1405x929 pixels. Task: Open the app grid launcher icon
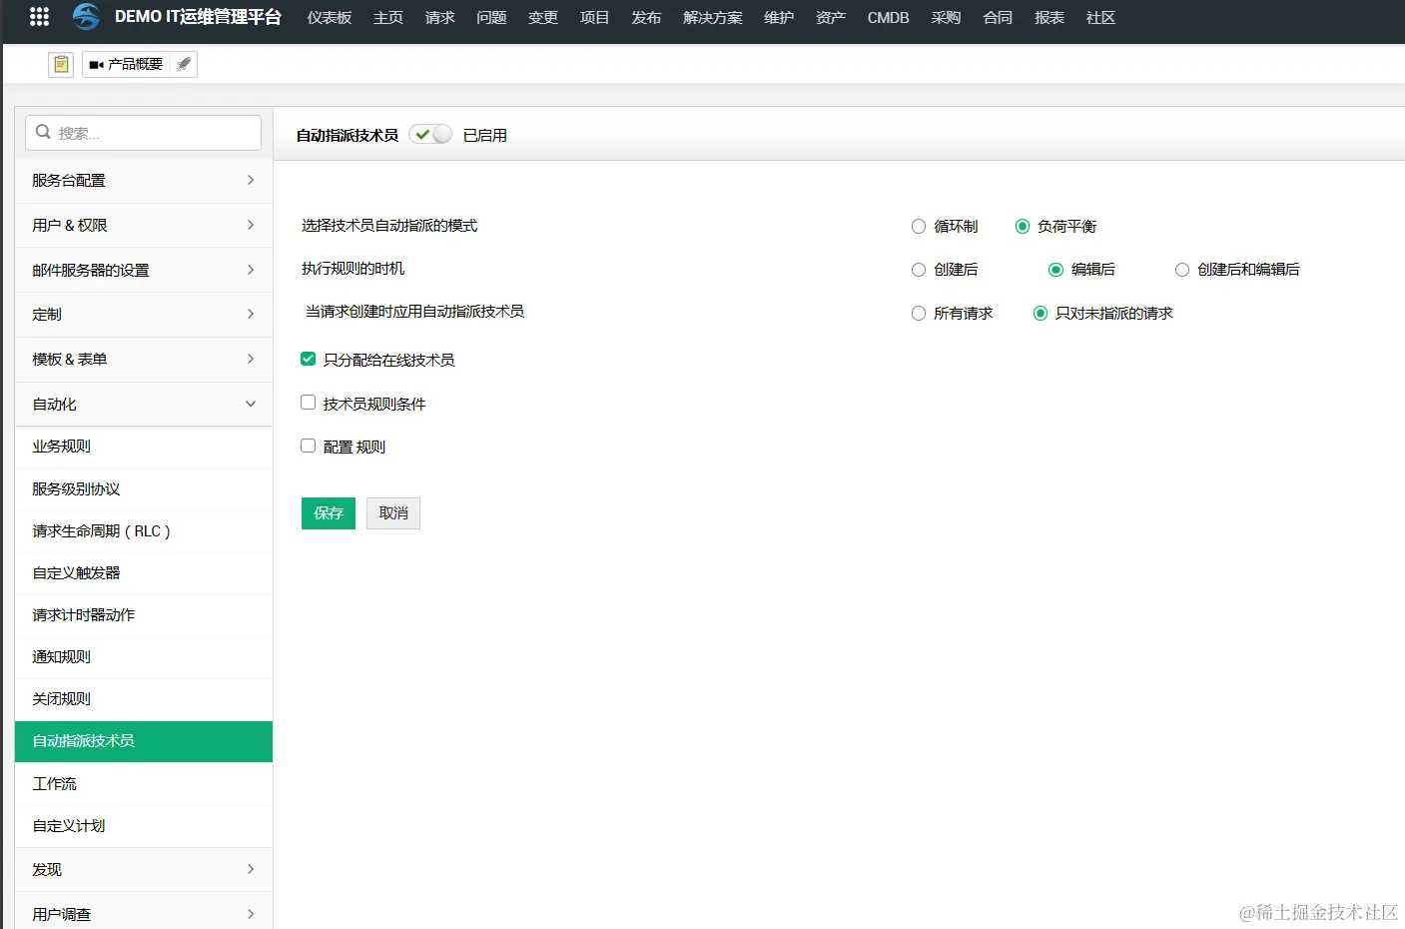(38, 17)
